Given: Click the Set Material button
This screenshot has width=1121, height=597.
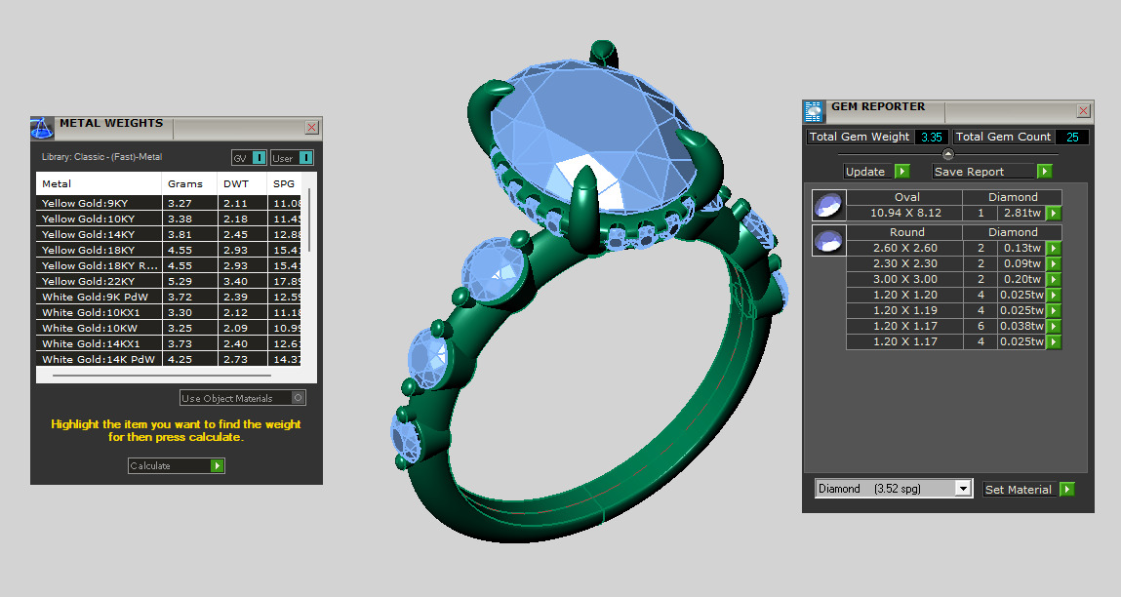Looking at the screenshot, I should 1028,490.
